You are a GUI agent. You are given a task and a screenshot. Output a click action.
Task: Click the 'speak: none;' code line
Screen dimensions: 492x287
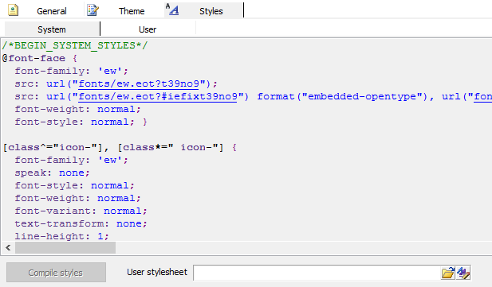[x=52, y=173]
